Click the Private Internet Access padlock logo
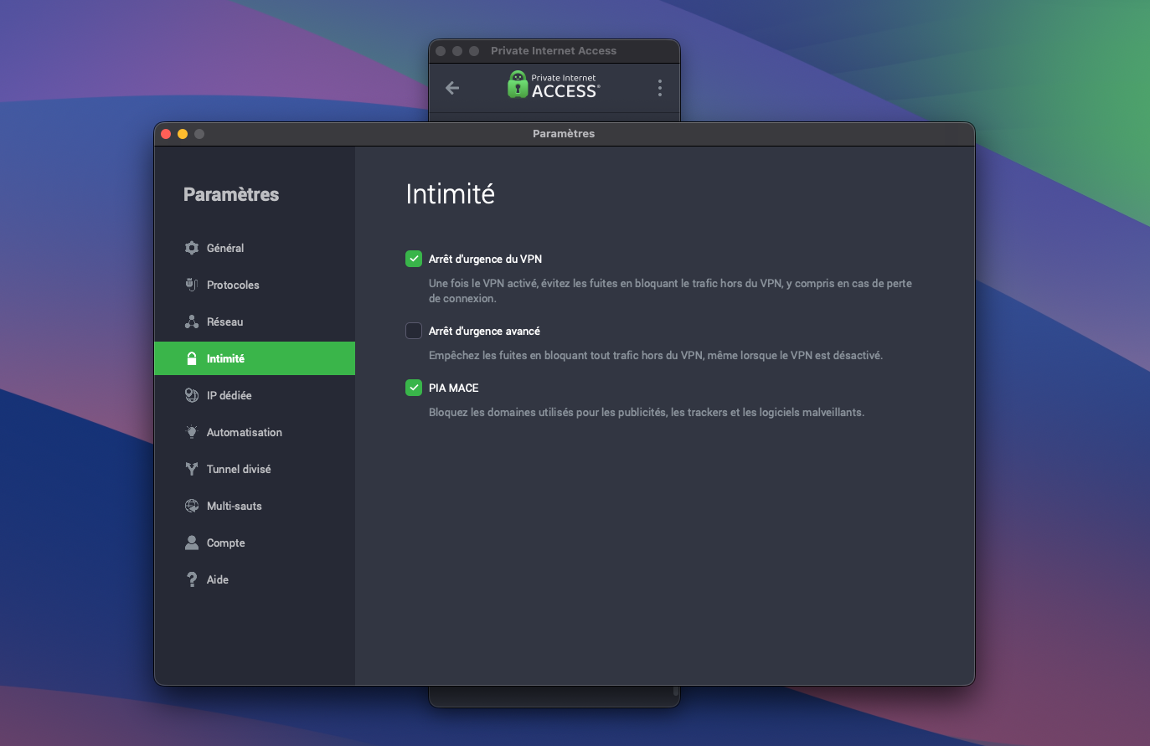 click(x=518, y=85)
